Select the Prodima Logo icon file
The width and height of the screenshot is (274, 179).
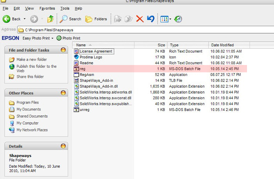(x=92, y=57)
